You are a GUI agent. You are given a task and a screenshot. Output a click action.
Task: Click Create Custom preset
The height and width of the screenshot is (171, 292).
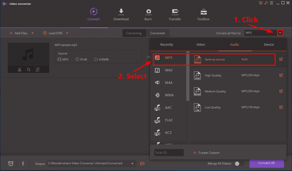tap(206, 153)
